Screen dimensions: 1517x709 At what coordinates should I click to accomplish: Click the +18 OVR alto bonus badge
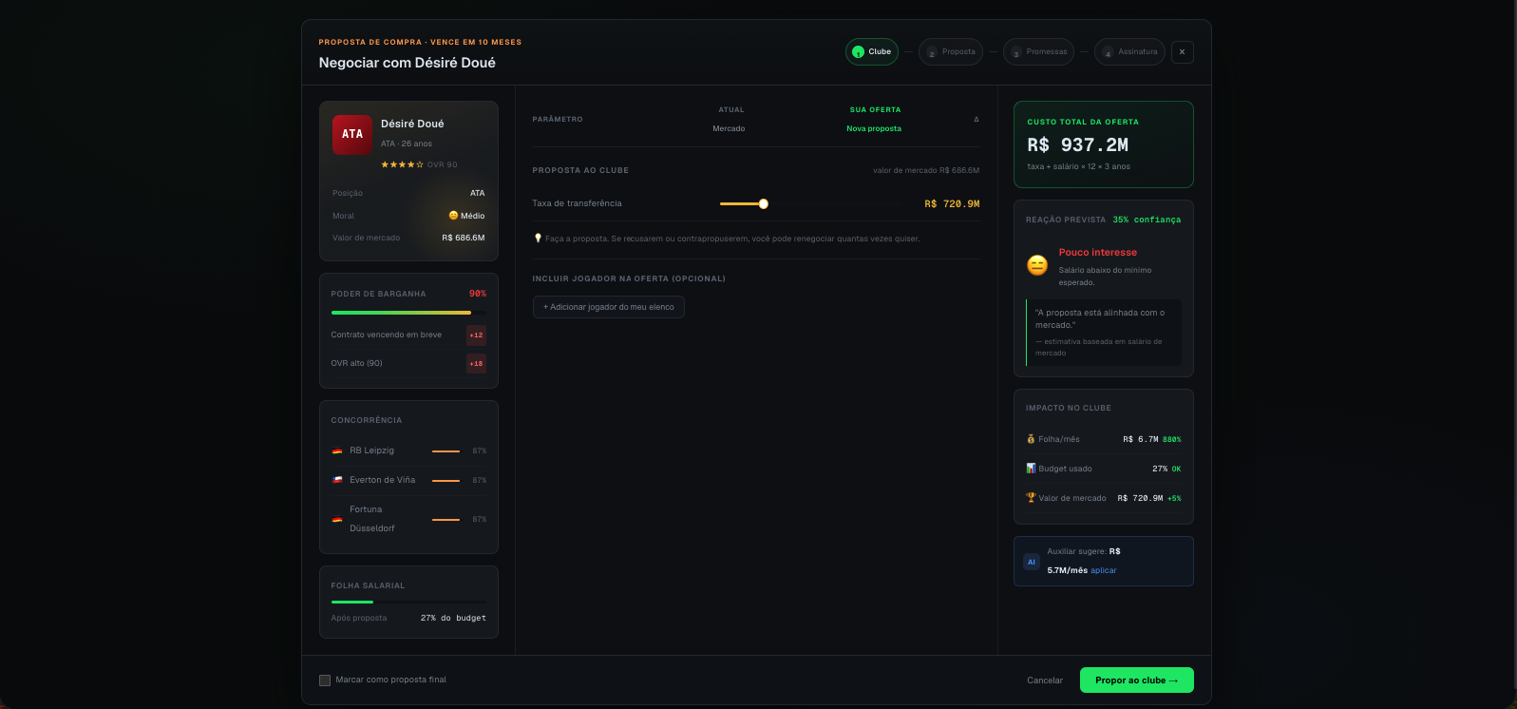(476, 363)
